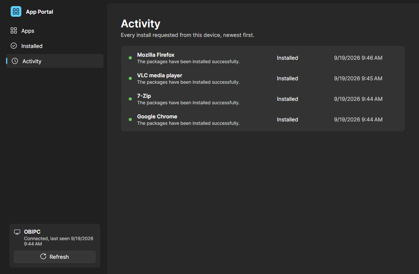419x274 pixels.
Task: Select the VLC media player entry name
Action: (160, 75)
